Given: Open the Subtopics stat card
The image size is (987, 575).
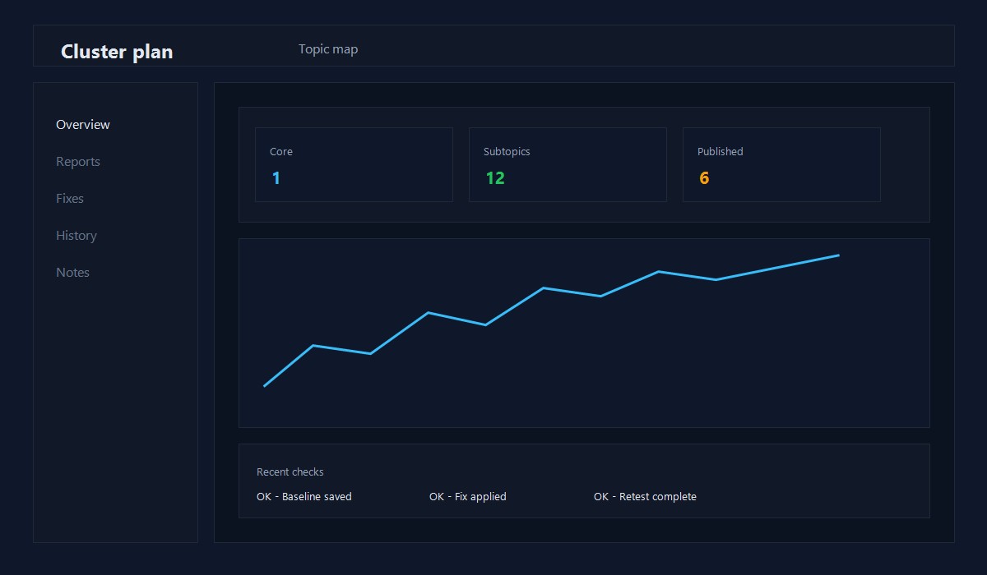Looking at the screenshot, I should [568, 164].
